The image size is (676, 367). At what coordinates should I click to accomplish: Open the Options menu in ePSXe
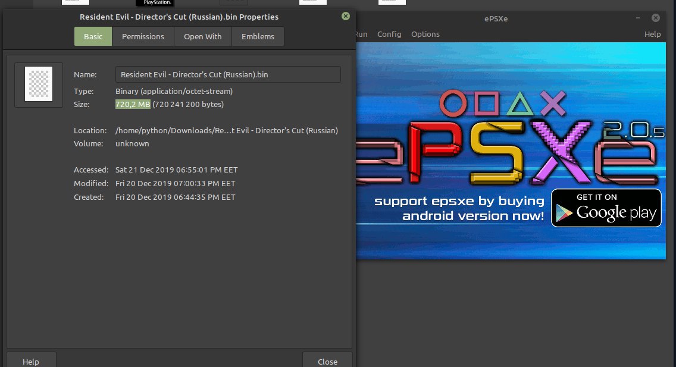(425, 34)
